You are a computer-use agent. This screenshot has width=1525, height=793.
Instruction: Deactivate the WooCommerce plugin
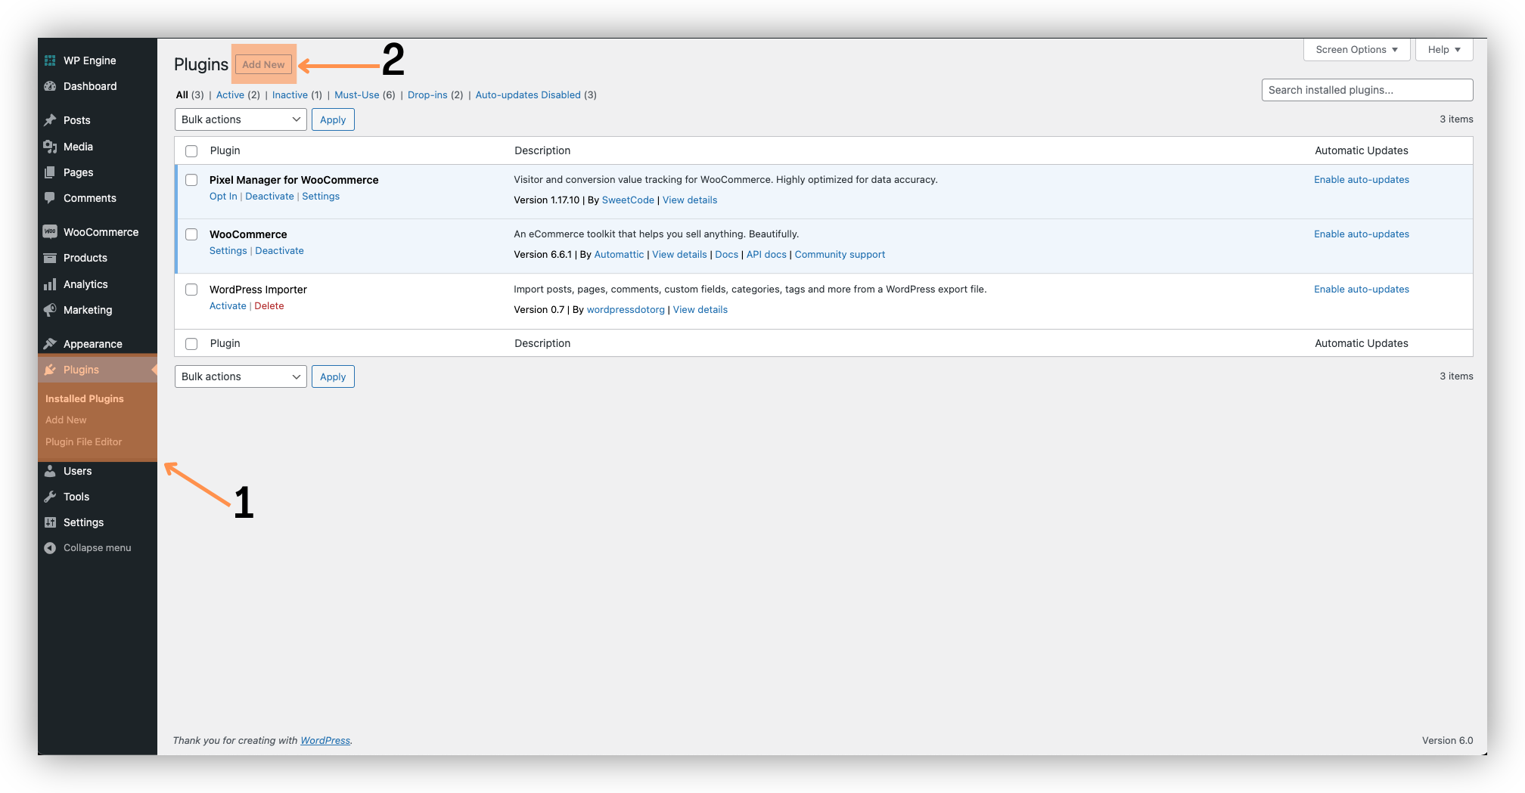(x=279, y=250)
